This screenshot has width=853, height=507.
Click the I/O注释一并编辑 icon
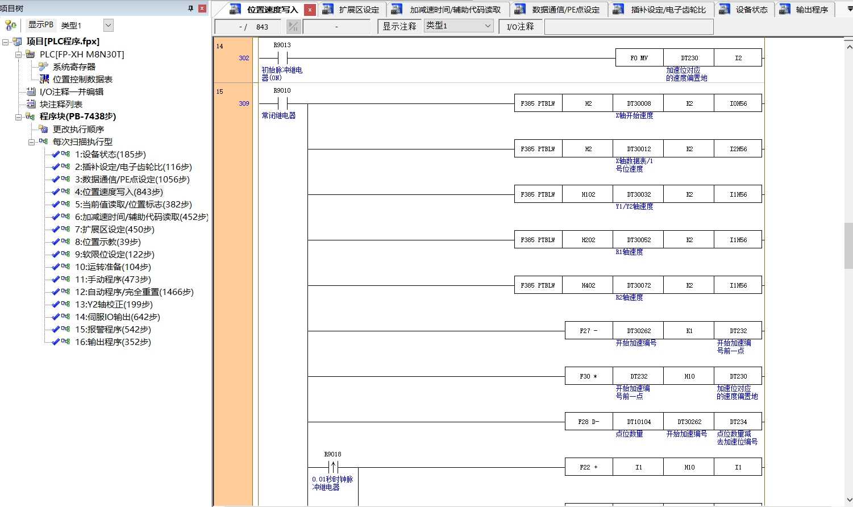click(x=31, y=92)
